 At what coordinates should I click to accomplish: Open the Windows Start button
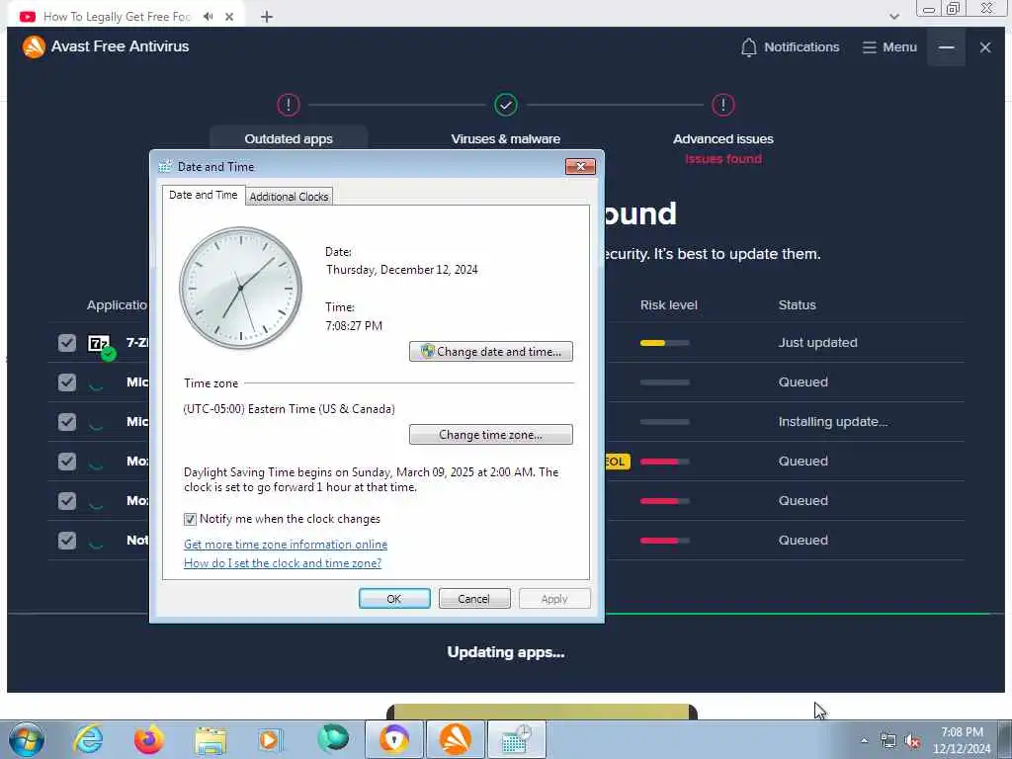27,739
